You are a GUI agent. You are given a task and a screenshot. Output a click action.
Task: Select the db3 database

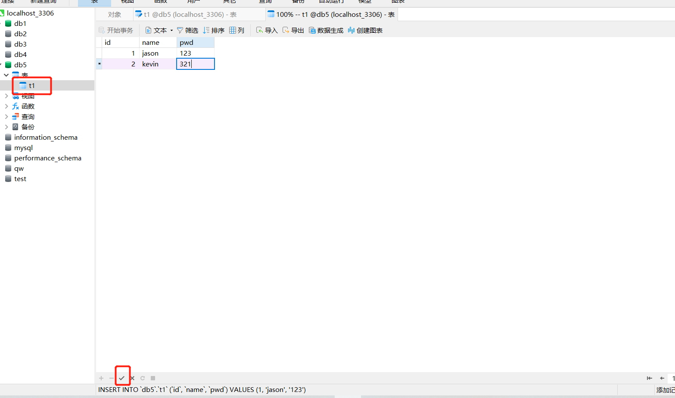20,44
